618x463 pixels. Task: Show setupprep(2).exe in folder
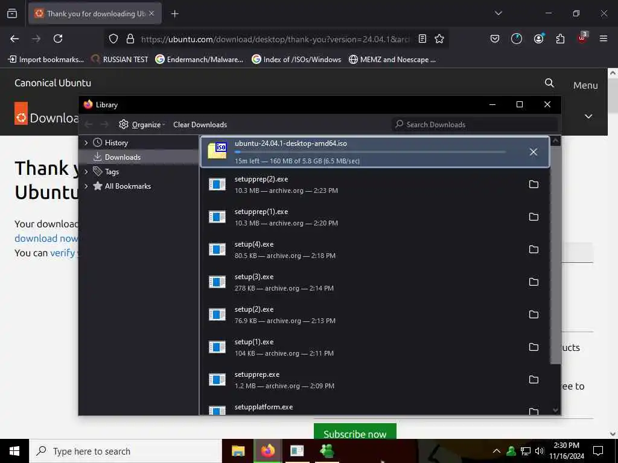[x=534, y=184]
